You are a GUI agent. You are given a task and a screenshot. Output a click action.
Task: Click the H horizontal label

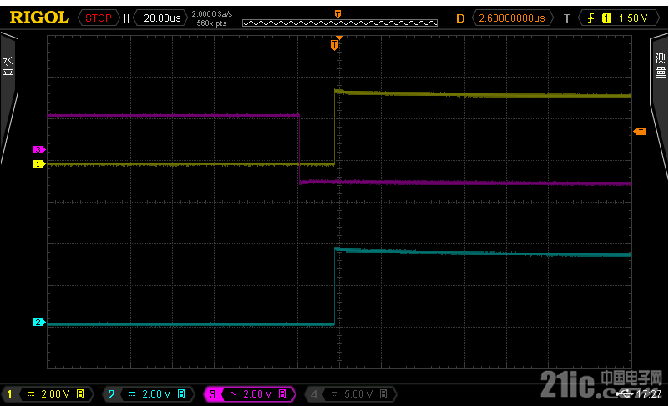(x=126, y=18)
